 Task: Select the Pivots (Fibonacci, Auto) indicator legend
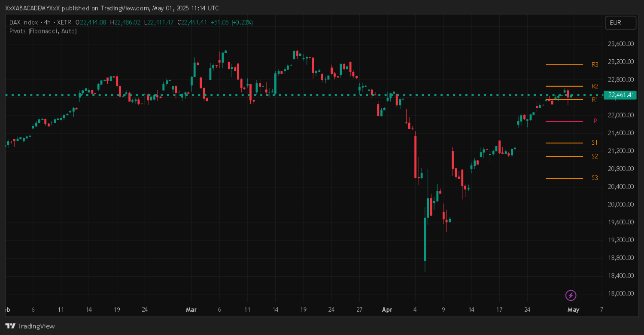point(43,31)
